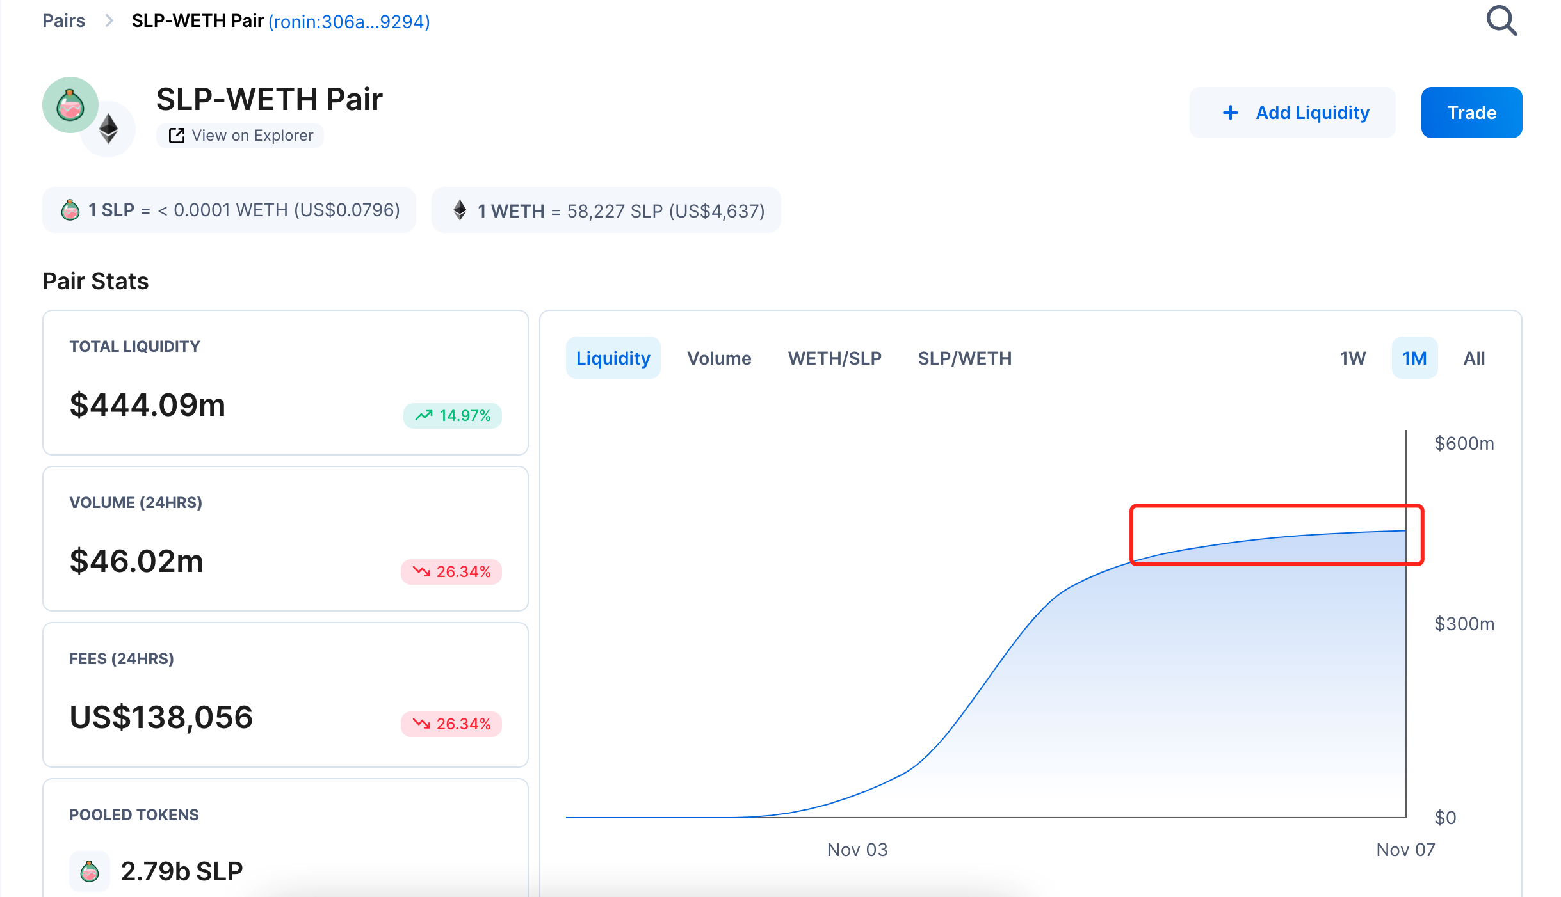Click the red down-trend arrow in volume badge

[421, 571]
